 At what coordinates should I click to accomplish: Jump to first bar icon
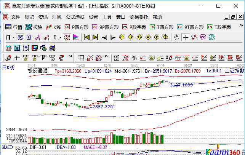[86, 37]
